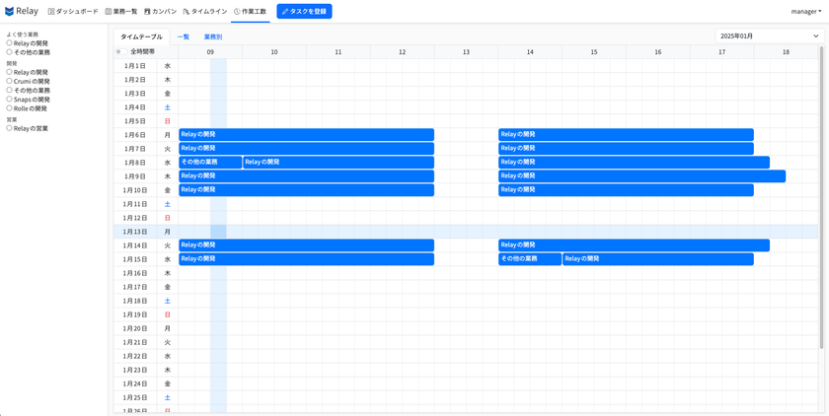Click the 1月1日 date cell
The height and width of the screenshot is (416, 829).
click(x=135, y=65)
